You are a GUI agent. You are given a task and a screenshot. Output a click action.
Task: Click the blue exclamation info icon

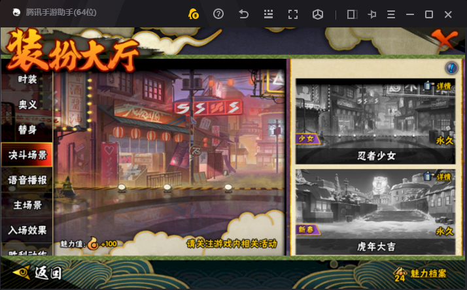pos(451,68)
